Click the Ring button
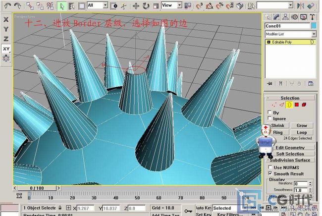The image size is (322, 216). coord(278,132)
